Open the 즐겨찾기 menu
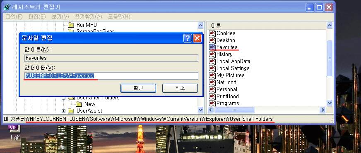 89,16
